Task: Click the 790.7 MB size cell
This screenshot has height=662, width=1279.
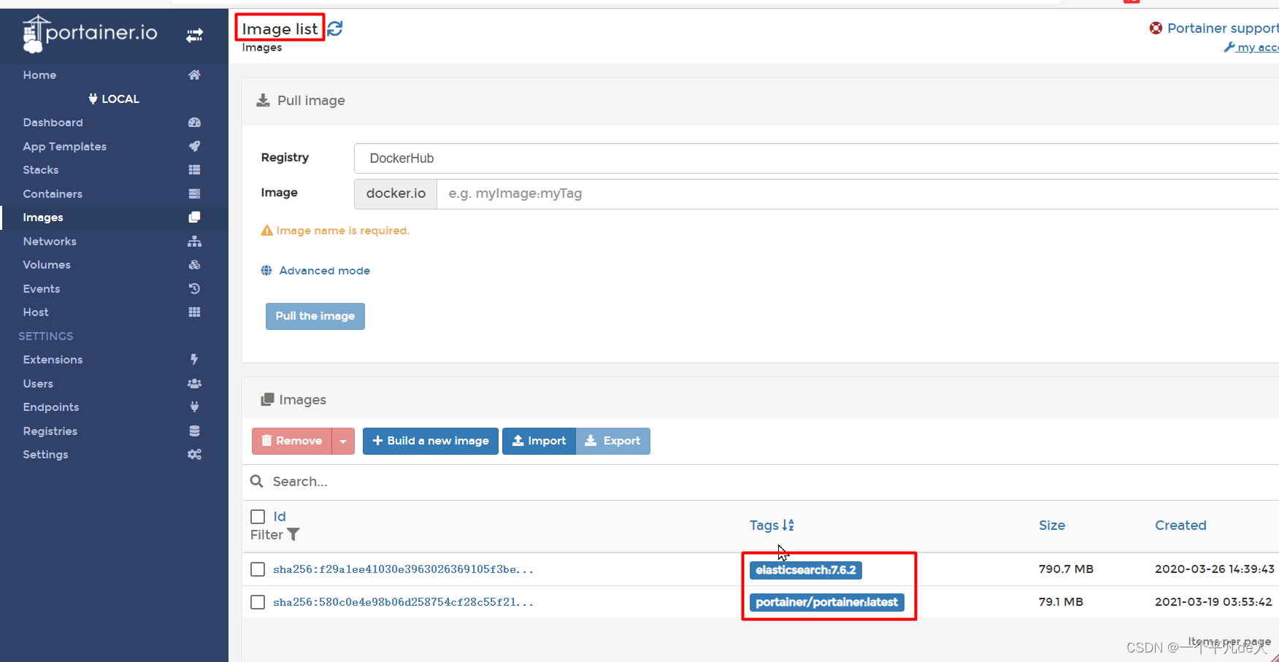Action: (1066, 569)
